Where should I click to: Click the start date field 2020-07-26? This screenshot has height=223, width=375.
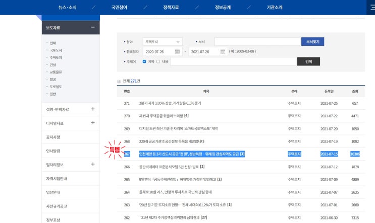point(163,51)
